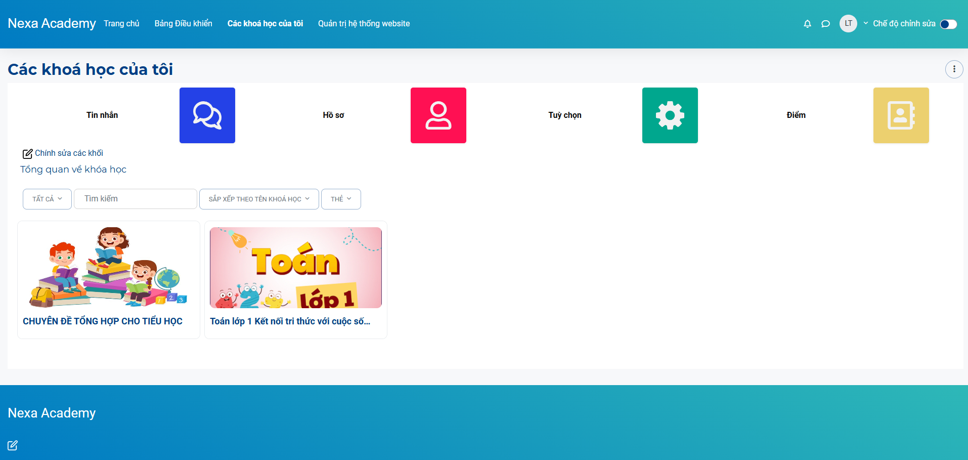Open the notifications bell icon
The height and width of the screenshot is (460, 968).
coord(807,24)
